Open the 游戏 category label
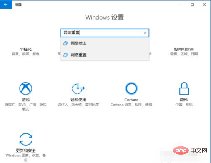 point(26,100)
